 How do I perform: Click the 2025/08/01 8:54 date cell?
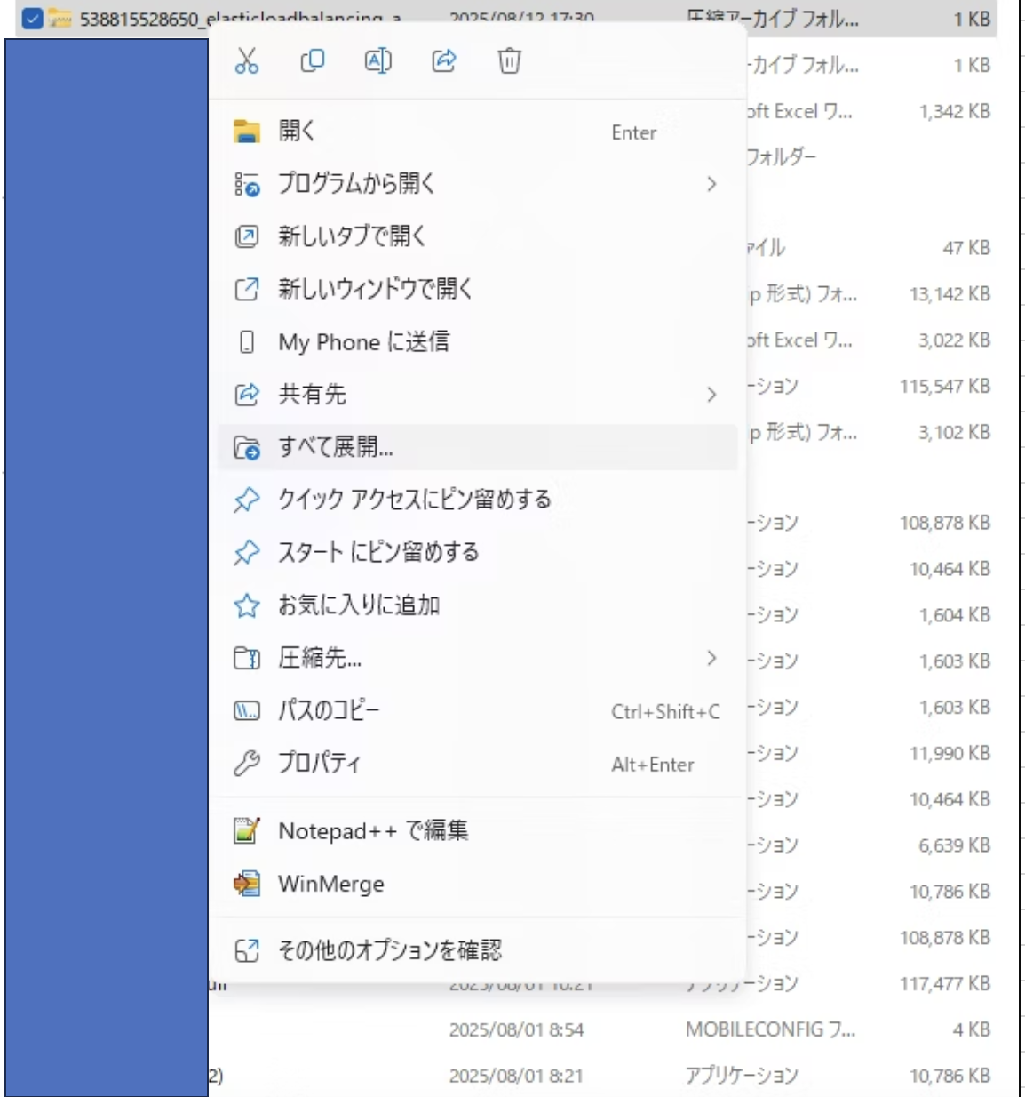click(x=516, y=1029)
